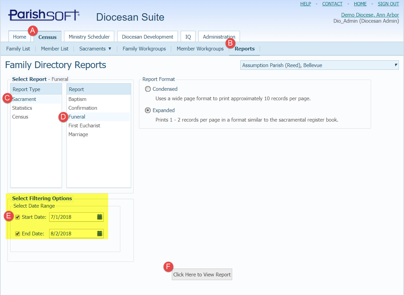
Task: Open the End Date calendar picker
Action: coord(99,233)
